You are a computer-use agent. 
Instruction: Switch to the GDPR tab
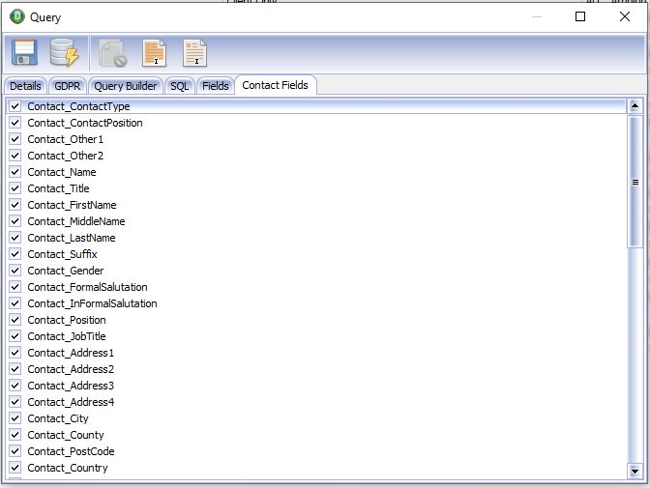click(x=67, y=86)
